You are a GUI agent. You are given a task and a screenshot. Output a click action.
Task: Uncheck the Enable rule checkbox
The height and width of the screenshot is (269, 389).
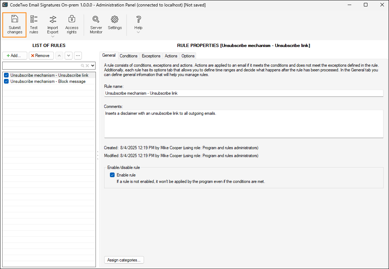[112, 175]
